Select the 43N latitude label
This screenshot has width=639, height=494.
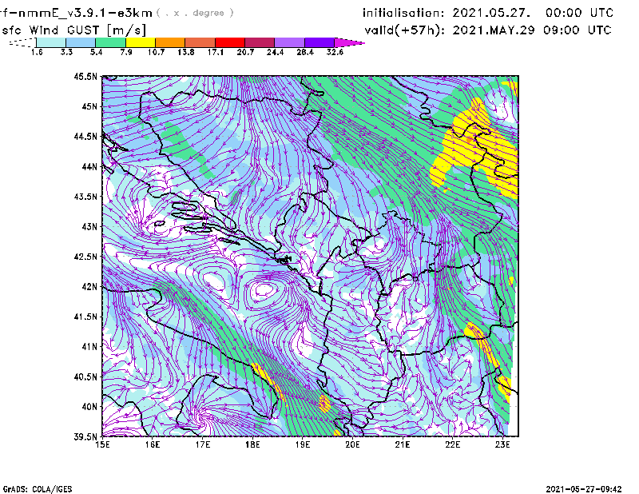click(x=89, y=226)
